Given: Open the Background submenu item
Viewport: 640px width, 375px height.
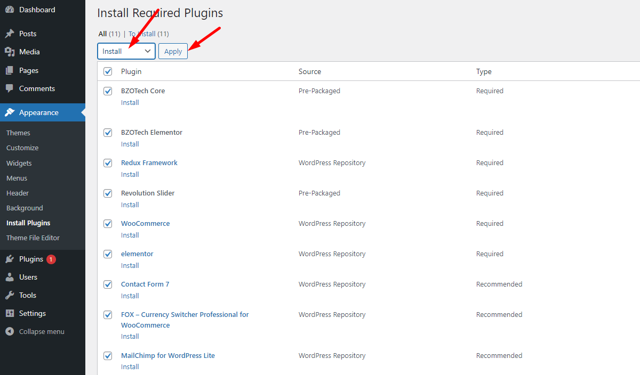Looking at the screenshot, I should (25, 208).
